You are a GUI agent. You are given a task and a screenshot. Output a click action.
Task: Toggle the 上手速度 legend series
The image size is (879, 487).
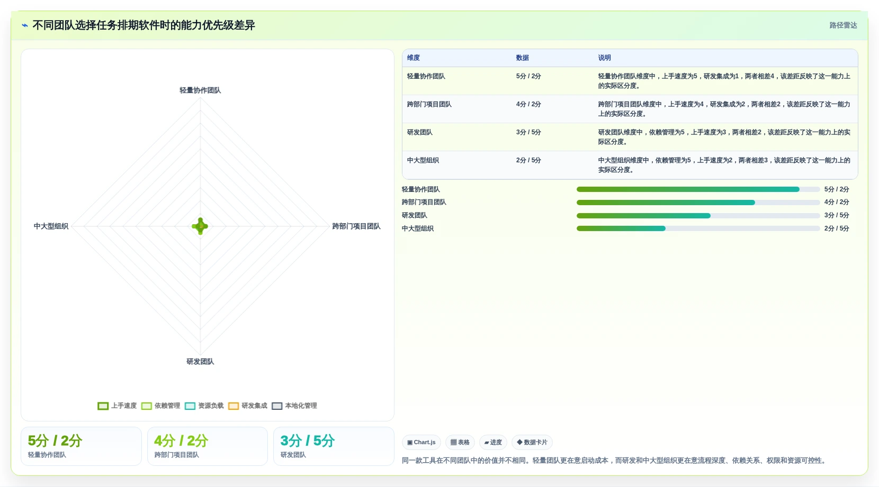pos(117,406)
